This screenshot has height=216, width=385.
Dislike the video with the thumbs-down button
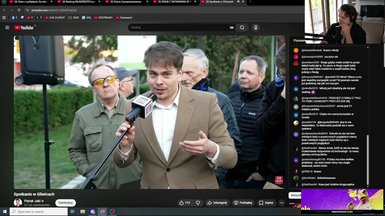198,203
